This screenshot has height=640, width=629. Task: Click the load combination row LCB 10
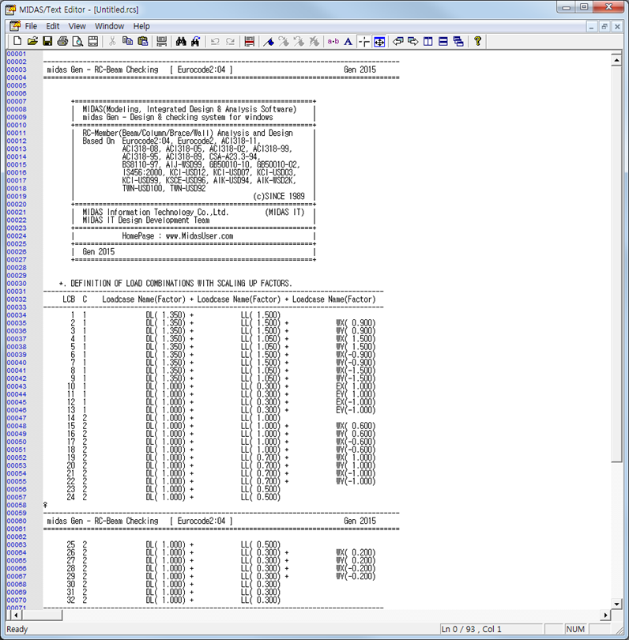click(220, 386)
